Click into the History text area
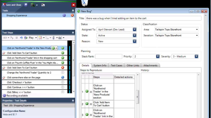 coord(169,95)
